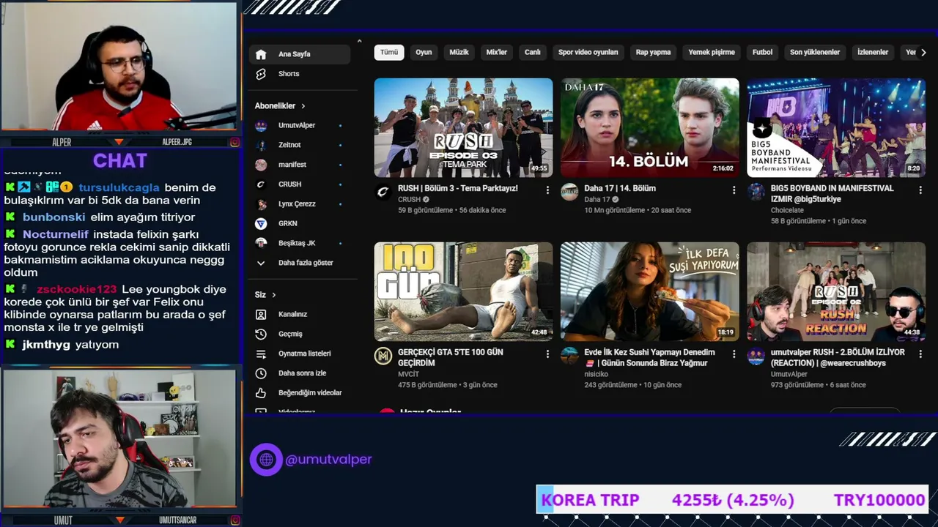
Task: Select the Yemek pişirme filter chip
Action: (712, 53)
